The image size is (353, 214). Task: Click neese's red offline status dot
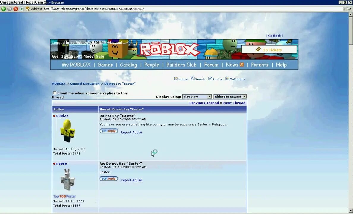pos(54,164)
